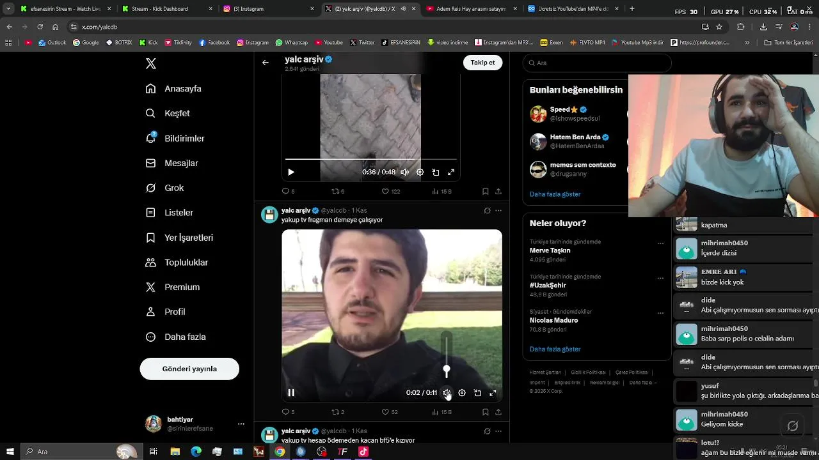Expand bookmarks overflow chevron
Viewport: 819px width, 460px height.
point(747,43)
